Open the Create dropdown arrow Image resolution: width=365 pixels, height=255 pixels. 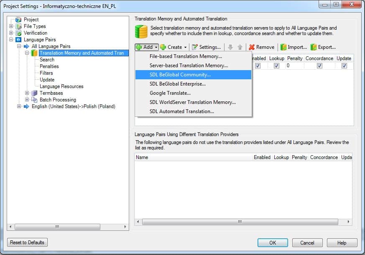pyautogui.click(x=185, y=47)
